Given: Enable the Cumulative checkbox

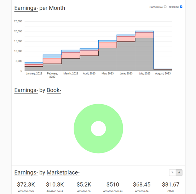Looking at the screenshot, I should point(165,7).
